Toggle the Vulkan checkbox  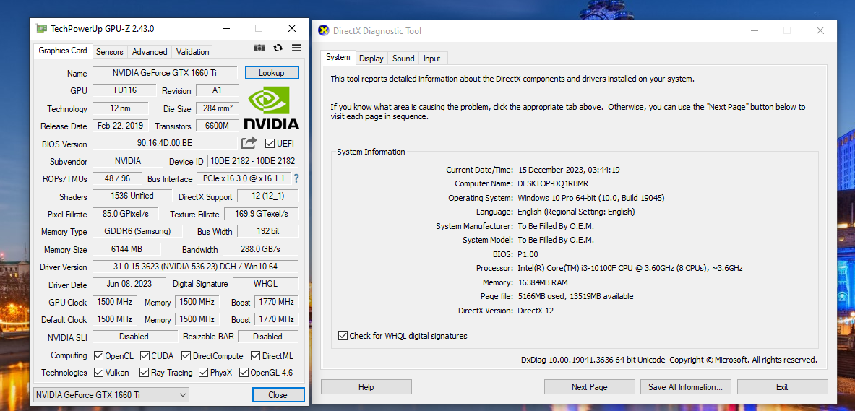(99, 373)
